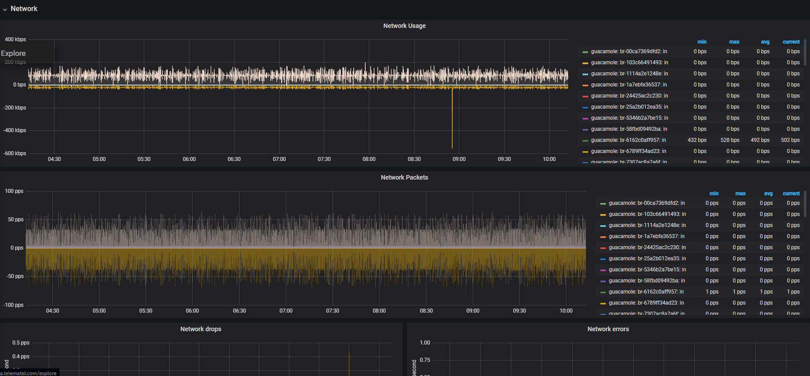Click yellow swatch for br-103c66491493 in Usage legend
The height and width of the screenshot is (376, 810).
585,63
